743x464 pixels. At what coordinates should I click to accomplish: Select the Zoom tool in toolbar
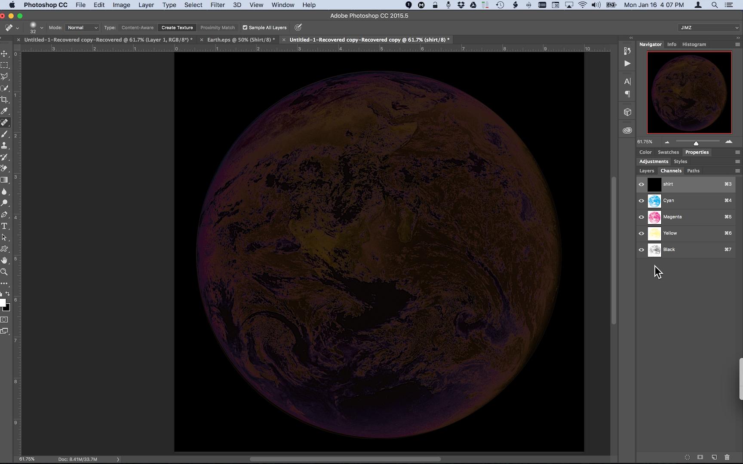(x=5, y=272)
